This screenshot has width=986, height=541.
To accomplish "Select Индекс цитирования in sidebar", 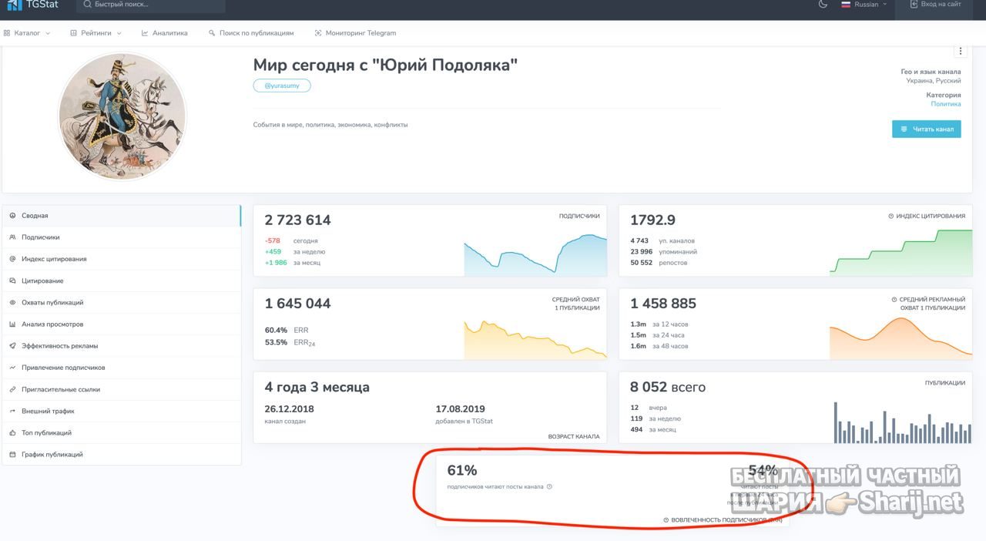I will [x=121, y=259].
